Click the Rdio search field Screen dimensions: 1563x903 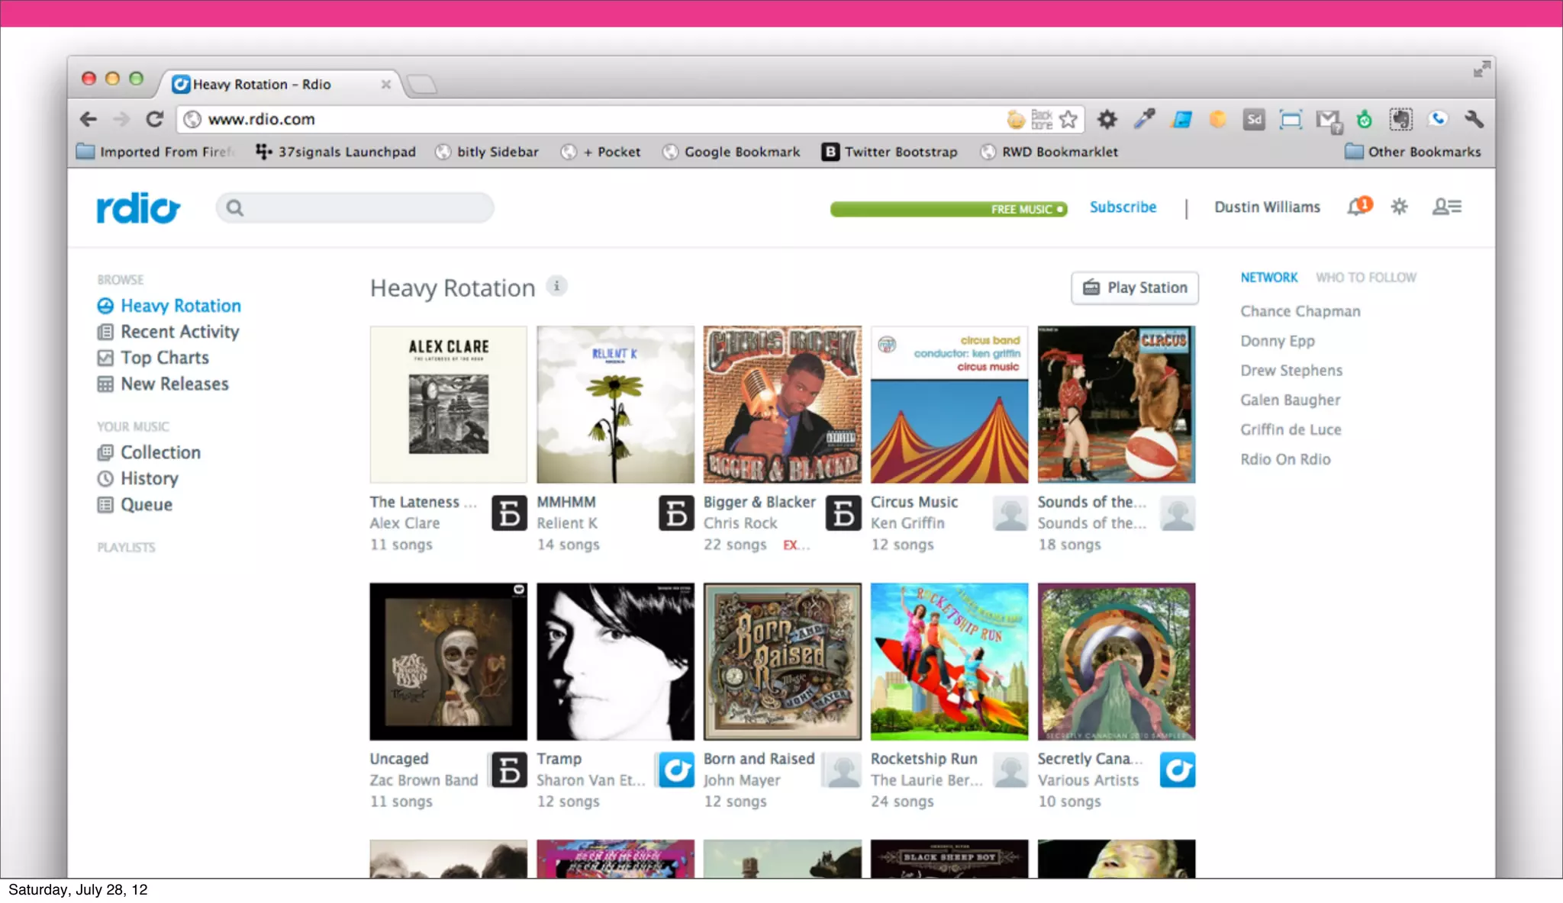coord(366,207)
